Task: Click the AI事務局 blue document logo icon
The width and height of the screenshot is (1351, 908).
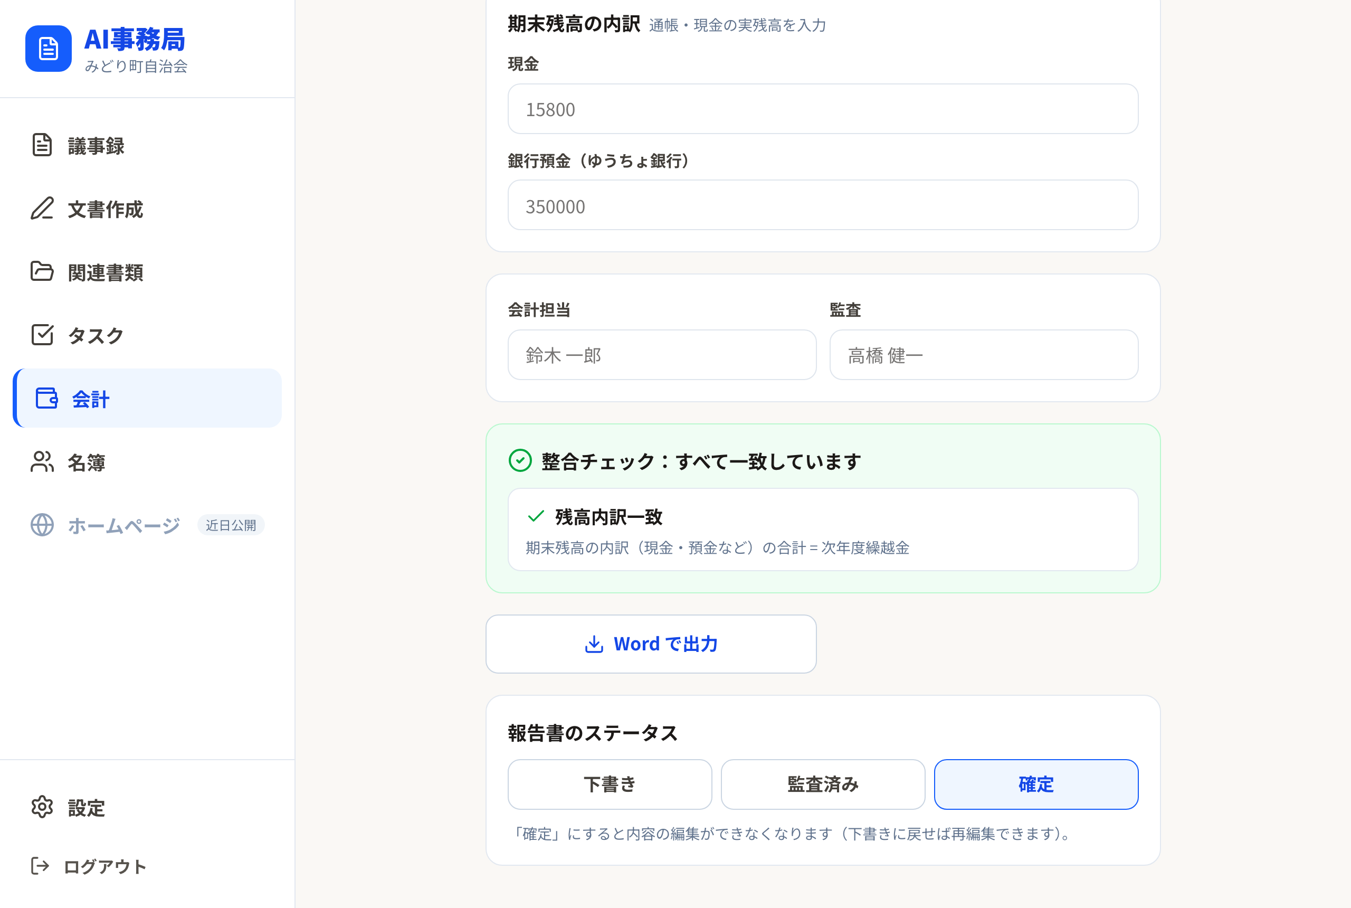Action: click(48, 49)
